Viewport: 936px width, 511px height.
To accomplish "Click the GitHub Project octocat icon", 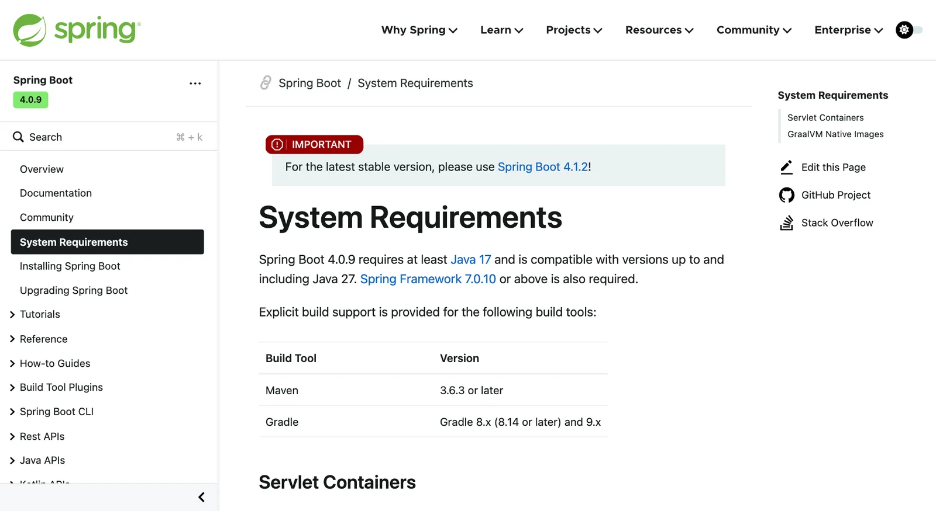I will coord(787,195).
